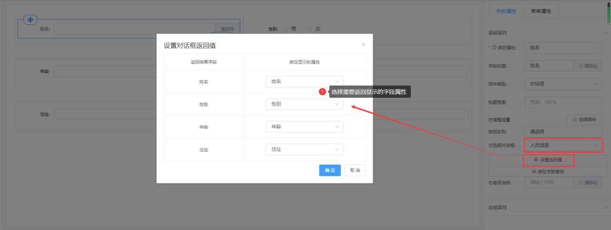Click the 国际化 button beside 字段标题

(587, 66)
